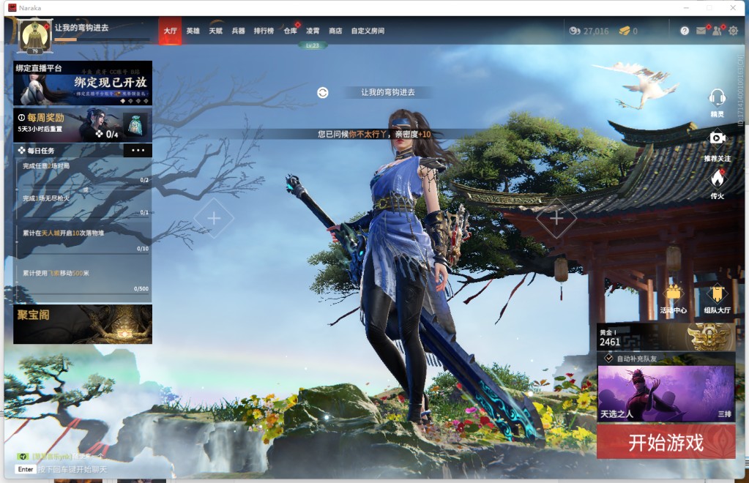
Task: Open the 商店 shop tab
Action: (335, 31)
